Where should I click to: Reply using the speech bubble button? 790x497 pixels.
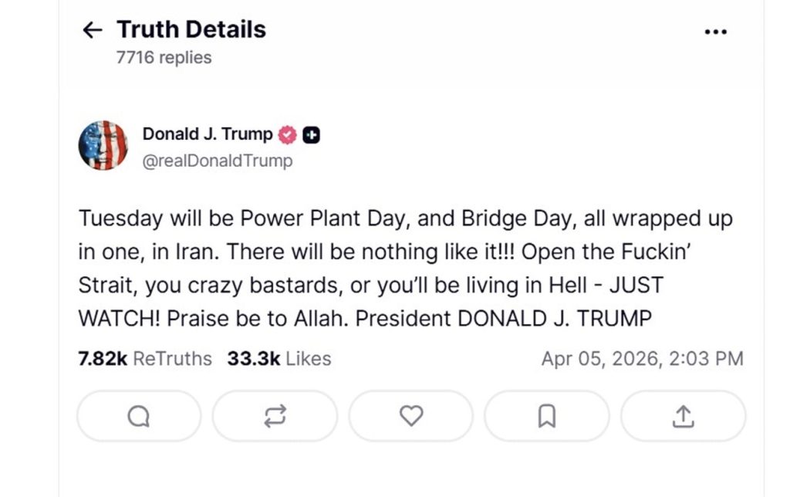coord(139,416)
